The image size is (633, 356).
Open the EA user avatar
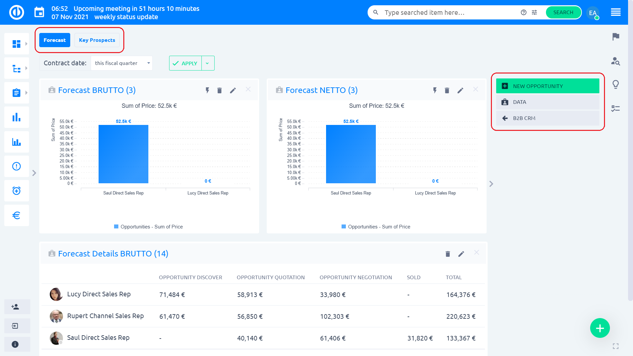pyautogui.click(x=593, y=13)
